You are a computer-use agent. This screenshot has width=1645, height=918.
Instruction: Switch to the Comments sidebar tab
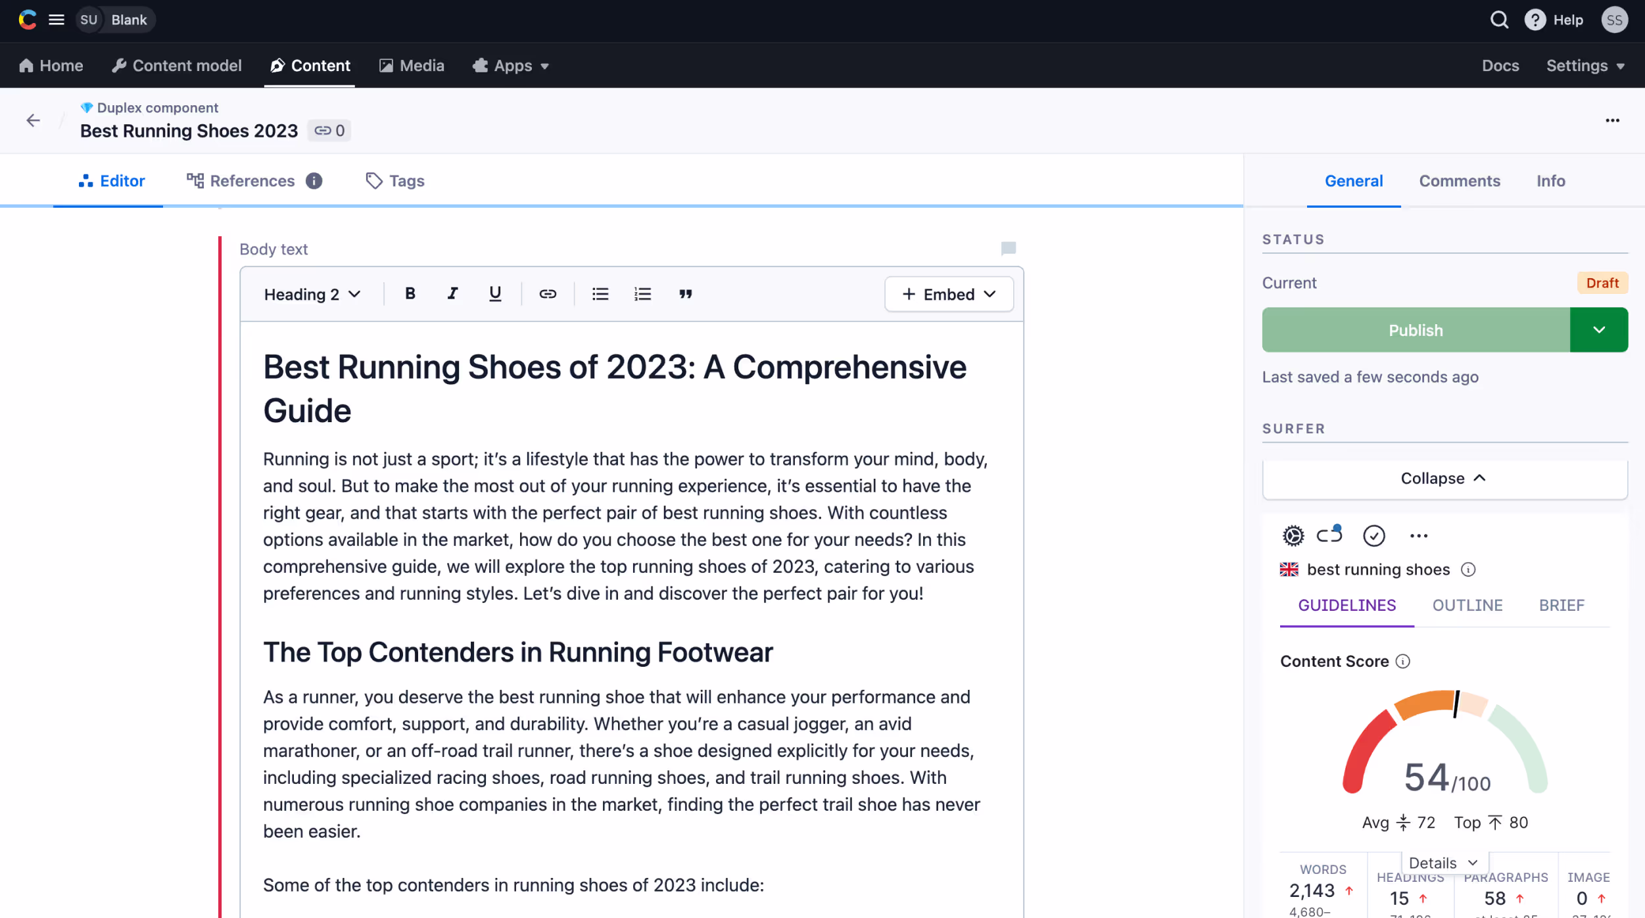(x=1459, y=181)
